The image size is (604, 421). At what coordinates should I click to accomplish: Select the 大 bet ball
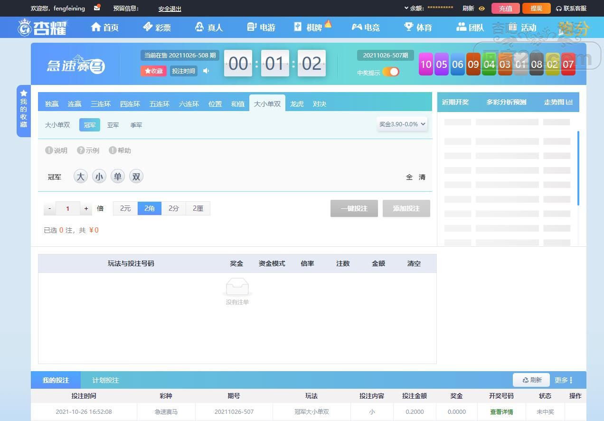point(81,177)
